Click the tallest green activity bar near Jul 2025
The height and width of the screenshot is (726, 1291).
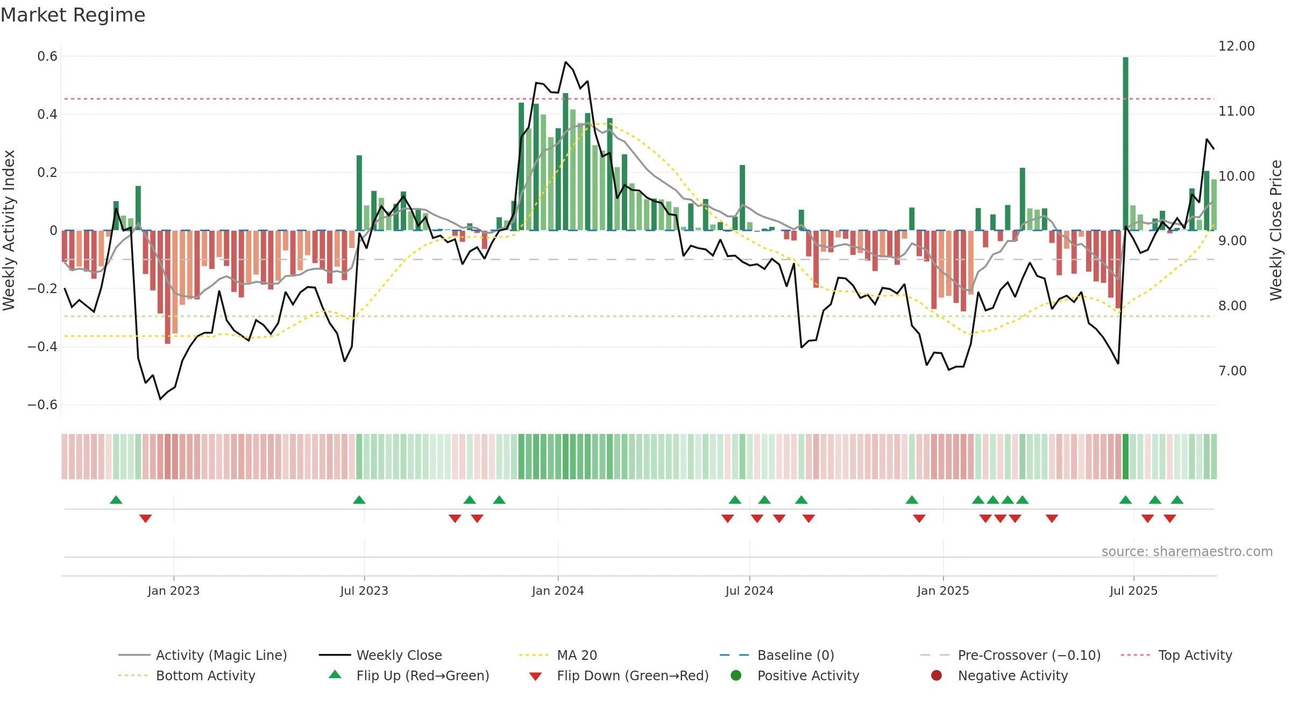[x=1125, y=144]
